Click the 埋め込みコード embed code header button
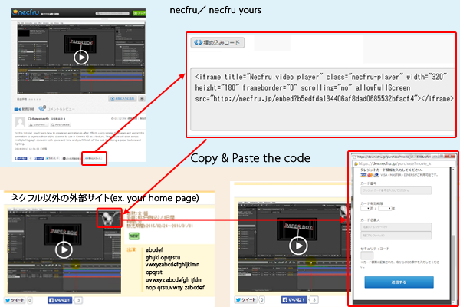 pyautogui.click(x=217, y=41)
